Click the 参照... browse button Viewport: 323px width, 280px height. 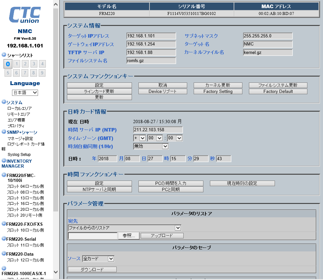point(129,235)
